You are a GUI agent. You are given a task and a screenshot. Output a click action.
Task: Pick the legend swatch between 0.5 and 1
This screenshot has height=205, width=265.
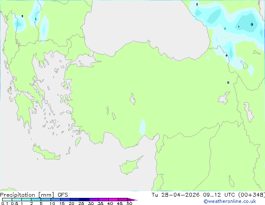(17, 200)
